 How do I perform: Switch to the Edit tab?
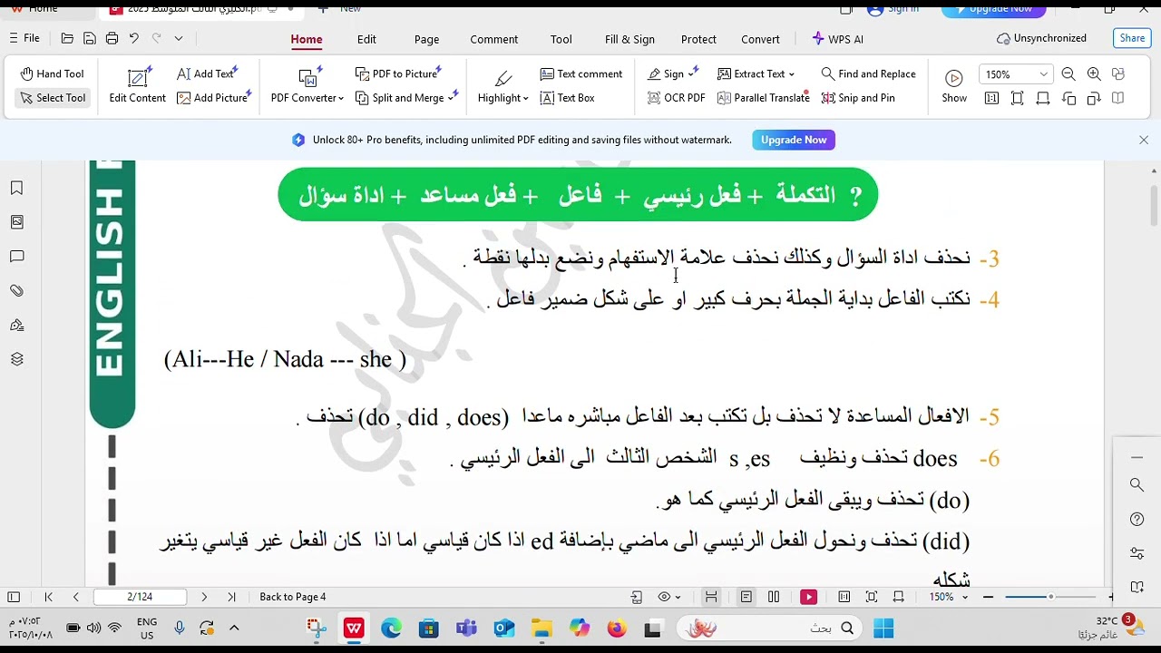(366, 39)
